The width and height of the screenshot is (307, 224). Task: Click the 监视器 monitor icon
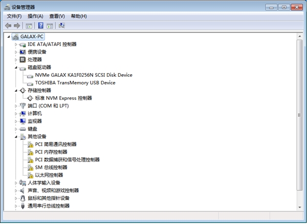pos(23,121)
